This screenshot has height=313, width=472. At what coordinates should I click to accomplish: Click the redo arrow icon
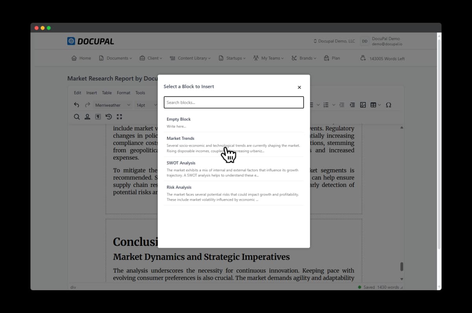(x=87, y=105)
